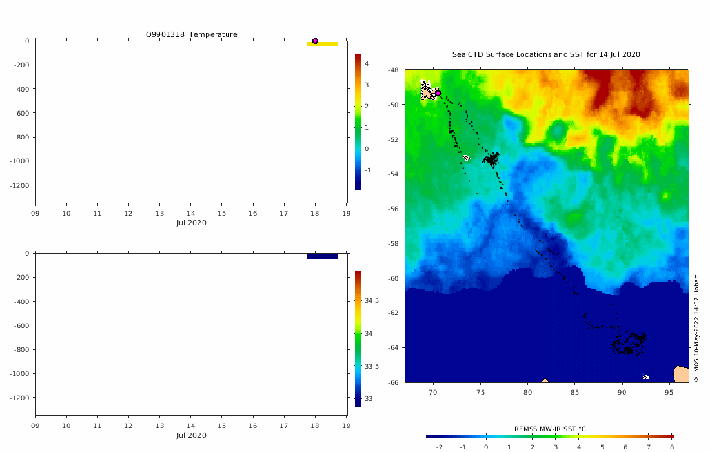Screen dimensions: 710x452
Task: Click the '8' value on SST colorbar
Action: pyautogui.click(x=672, y=447)
